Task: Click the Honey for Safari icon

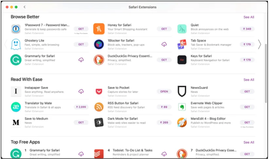Action: pos(99,29)
